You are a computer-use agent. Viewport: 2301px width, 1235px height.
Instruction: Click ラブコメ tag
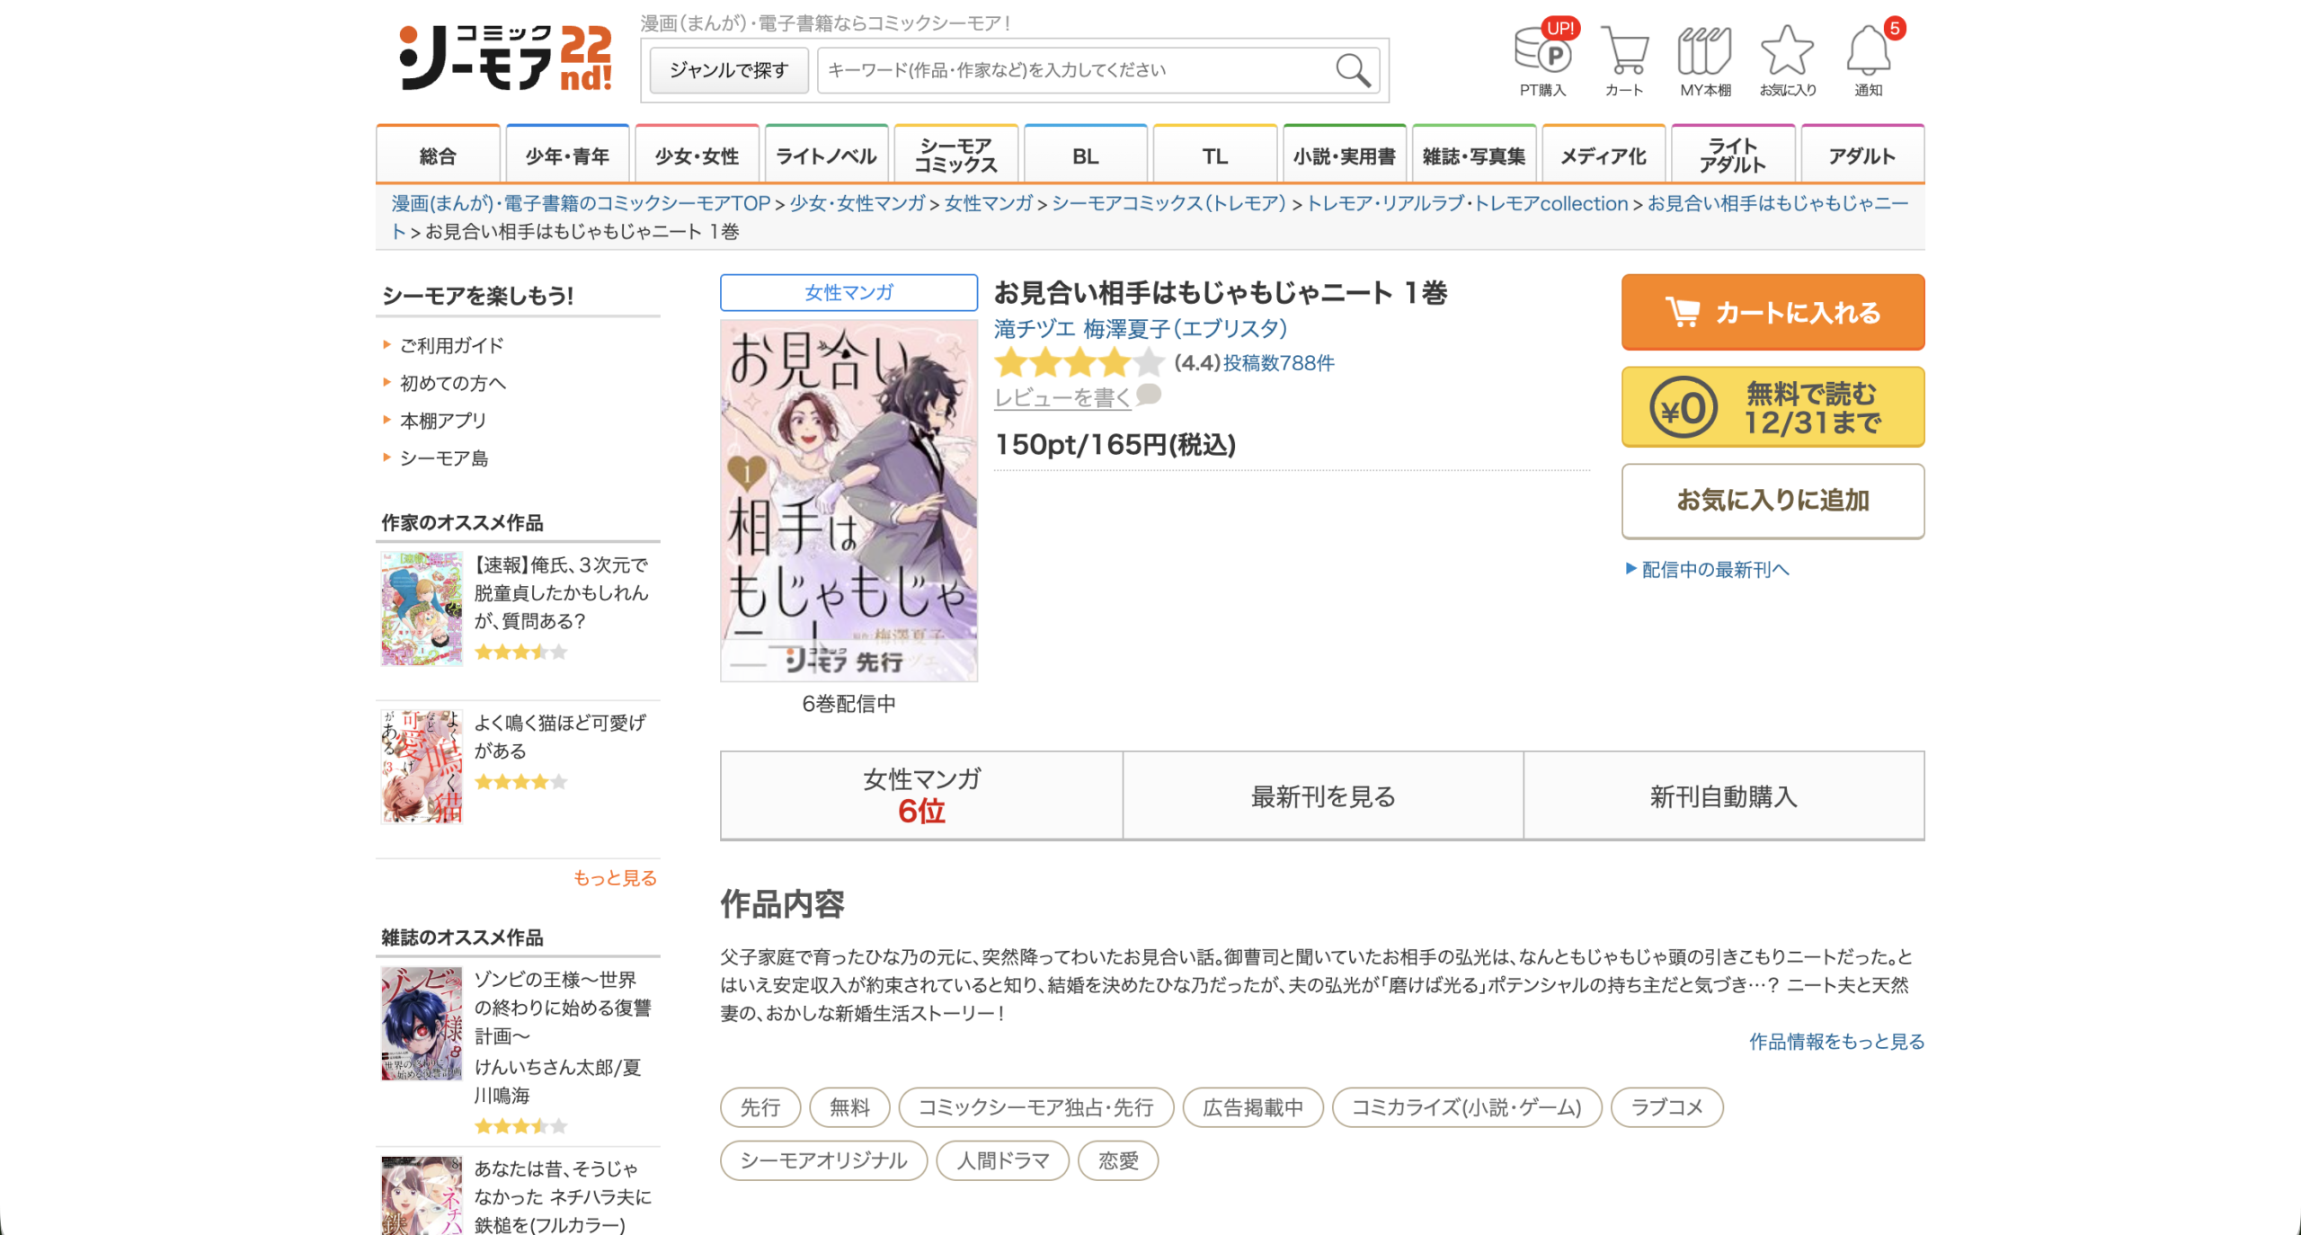point(1667,1107)
